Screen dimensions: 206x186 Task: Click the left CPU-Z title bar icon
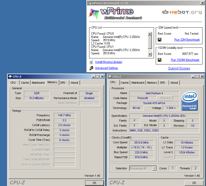pyautogui.click(x=10, y=76)
